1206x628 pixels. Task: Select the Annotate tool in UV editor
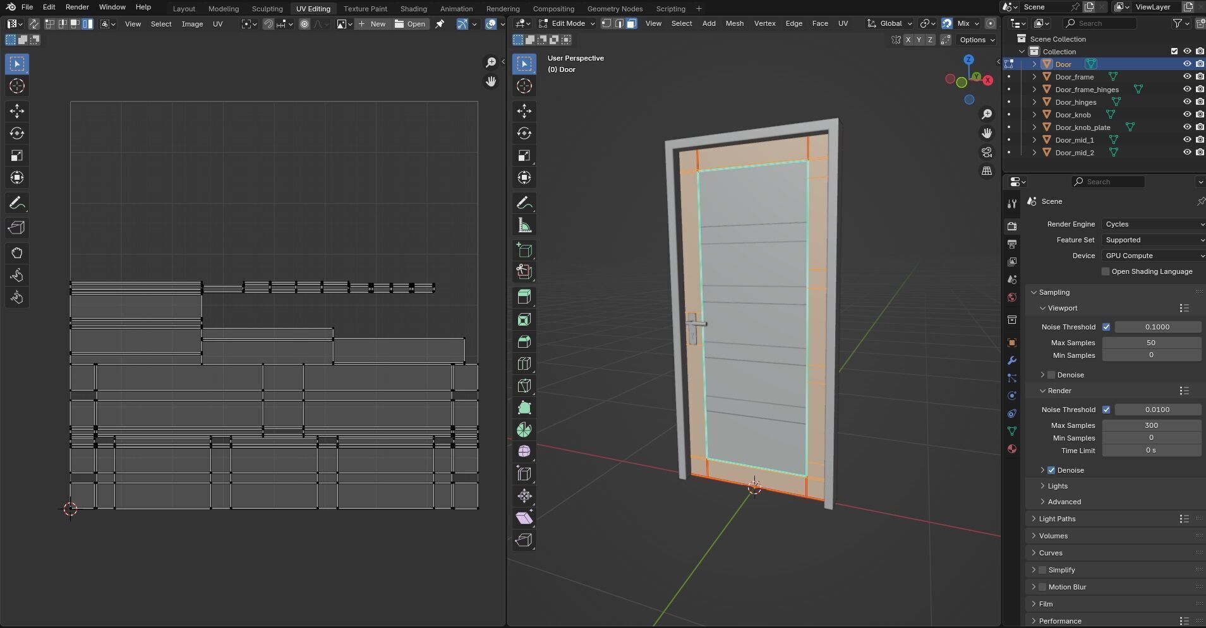click(x=17, y=203)
